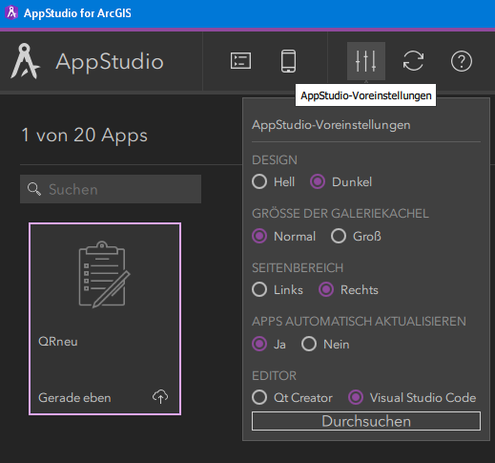Open the side panel list icon

click(x=240, y=61)
